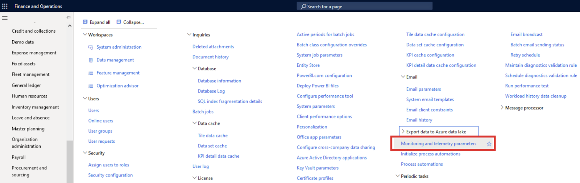Open the Online users page
The image size is (580, 183).
100,121
